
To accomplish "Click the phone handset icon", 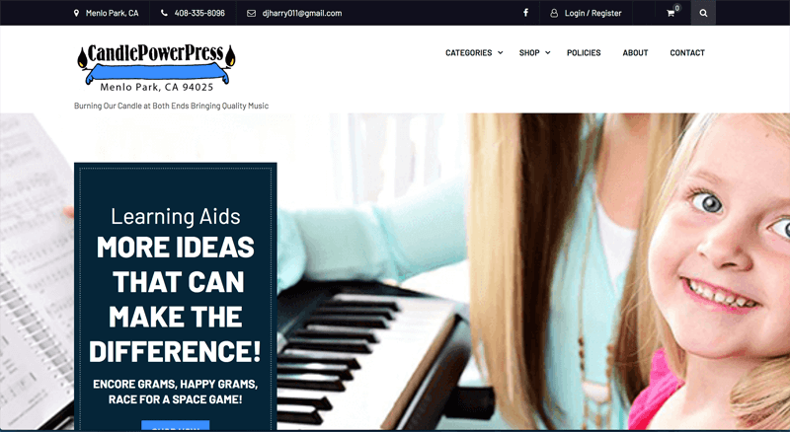I will coord(164,13).
